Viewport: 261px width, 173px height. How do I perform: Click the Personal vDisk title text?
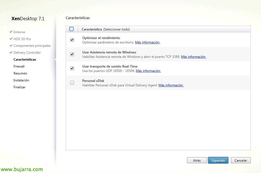coord(93,81)
